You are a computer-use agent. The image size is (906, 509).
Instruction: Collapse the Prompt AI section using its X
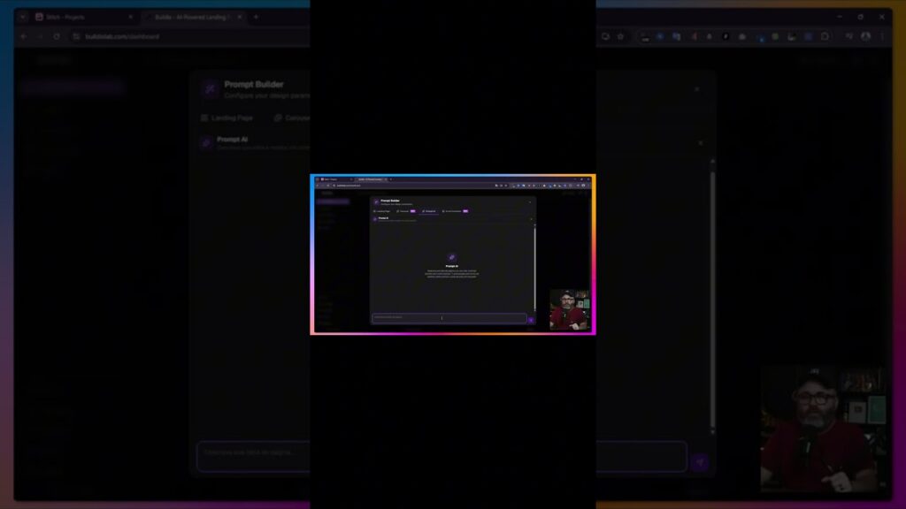pos(530,218)
